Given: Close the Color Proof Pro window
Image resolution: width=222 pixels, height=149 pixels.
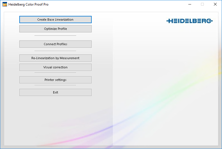Looking at the screenshot, I should click(215, 4).
